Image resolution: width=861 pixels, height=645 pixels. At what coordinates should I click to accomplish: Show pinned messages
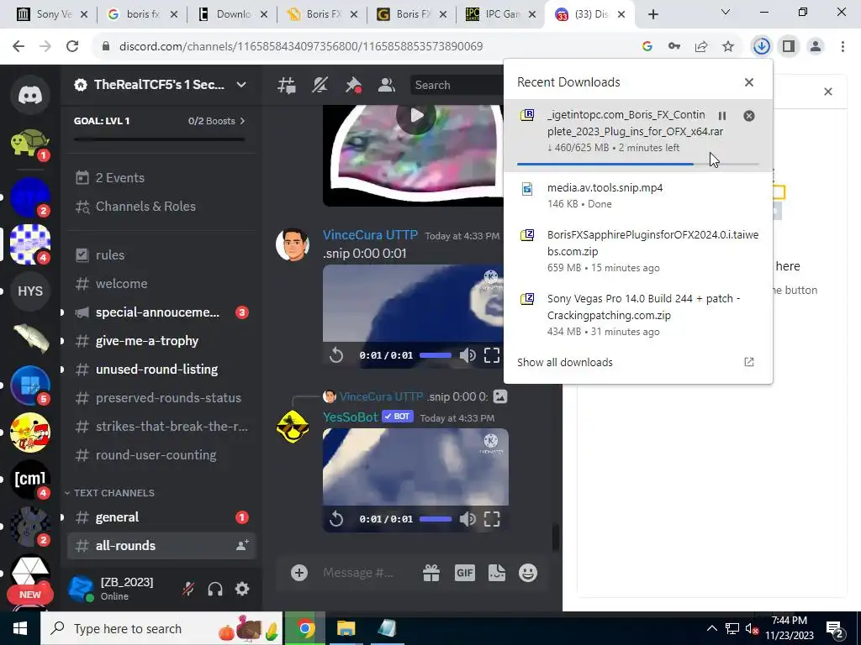pyautogui.click(x=353, y=85)
